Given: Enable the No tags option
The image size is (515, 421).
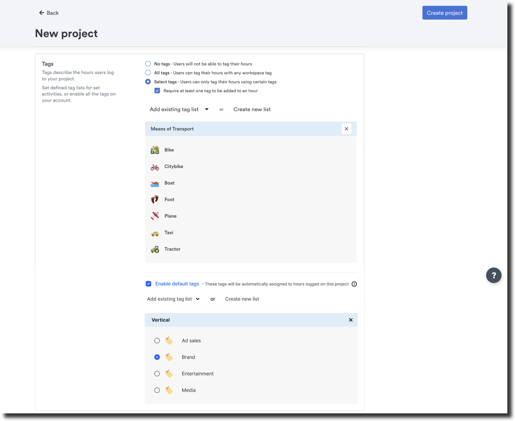Looking at the screenshot, I should point(148,63).
